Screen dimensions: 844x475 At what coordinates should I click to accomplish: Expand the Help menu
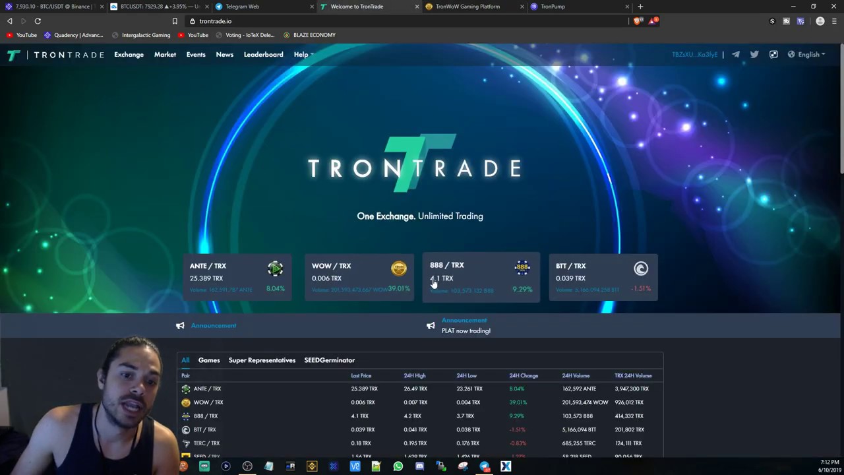pyautogui.click(x=303, y=55)
